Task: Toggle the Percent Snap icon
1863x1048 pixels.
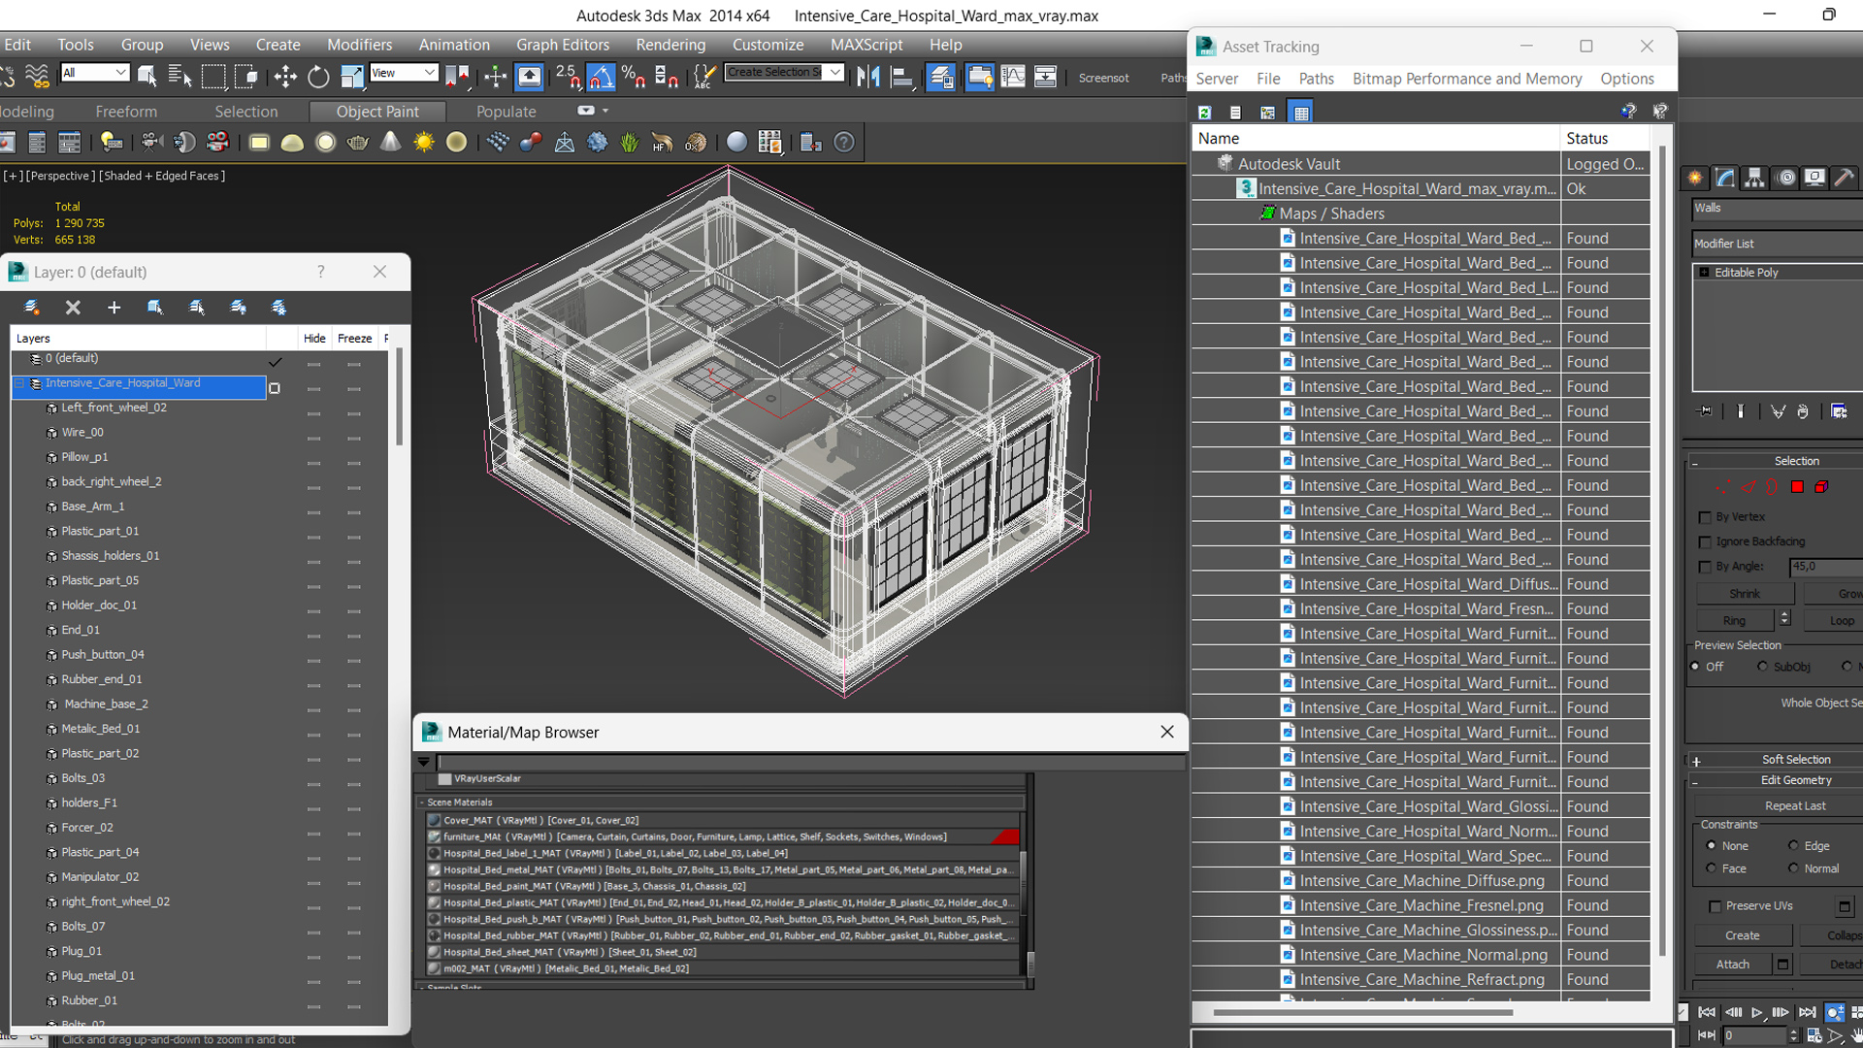Action: (x=634, y=76)
